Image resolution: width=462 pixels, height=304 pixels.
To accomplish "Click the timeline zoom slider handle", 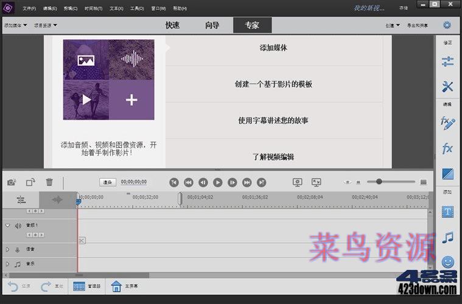I will (x=379, y=182).
